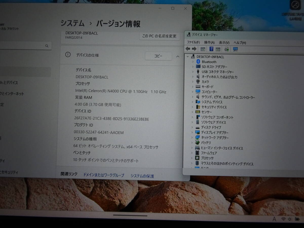Open the ファイル(F) menu
The width and height of the screenshot is (304, 228).
tap(193, 42)
